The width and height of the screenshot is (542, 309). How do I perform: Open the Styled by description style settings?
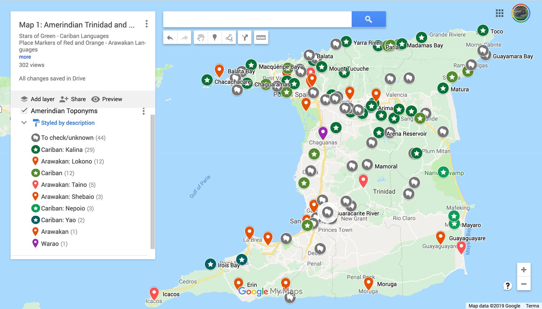67,123
